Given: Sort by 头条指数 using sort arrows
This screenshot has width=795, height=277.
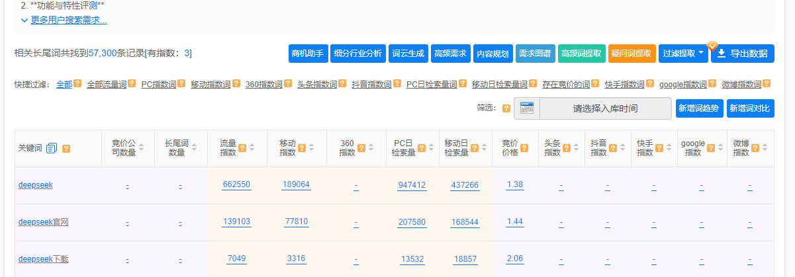Looking at the screenshot, I should (577, 148).
